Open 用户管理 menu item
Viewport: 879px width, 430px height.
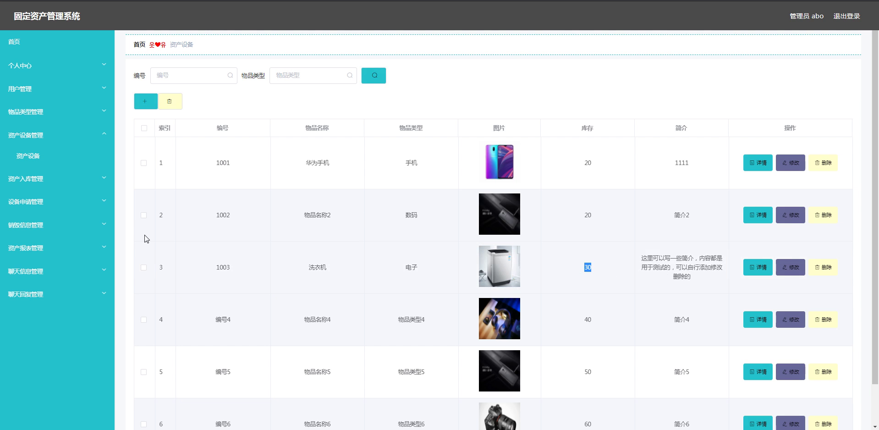click(x=57, y=89)
